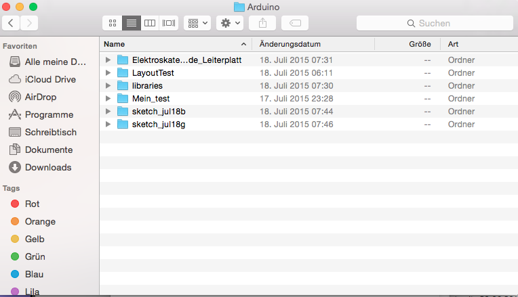Switch to icon view
The image size is (518, 297).
click(113, 23)
